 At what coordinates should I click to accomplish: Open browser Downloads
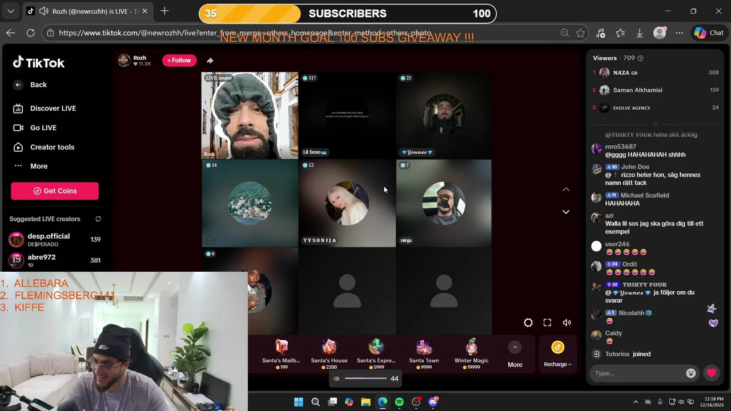pos(640,33)
